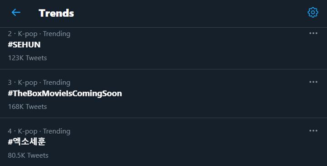Show more options for #TheBoxMovieIsComingSoon
This screenshot has height=166, width=327.
pyautogui.click(x=313, y=82)
